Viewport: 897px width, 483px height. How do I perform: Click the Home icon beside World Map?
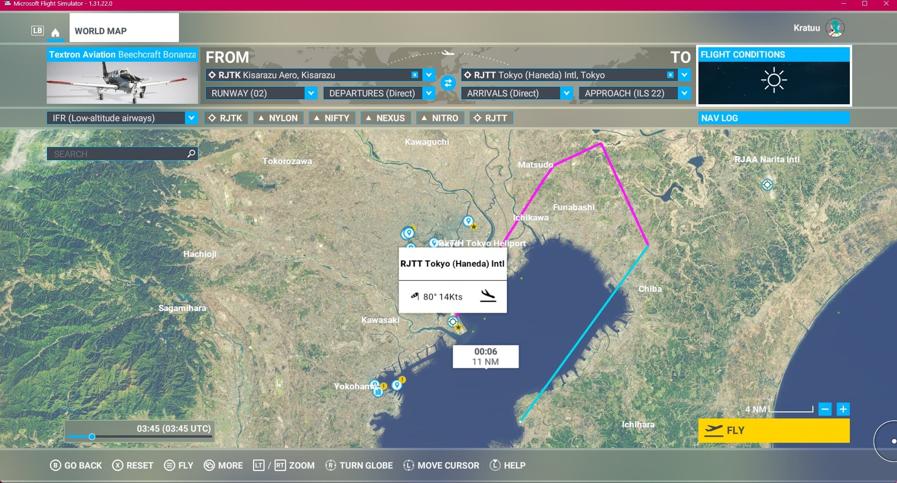55,32
